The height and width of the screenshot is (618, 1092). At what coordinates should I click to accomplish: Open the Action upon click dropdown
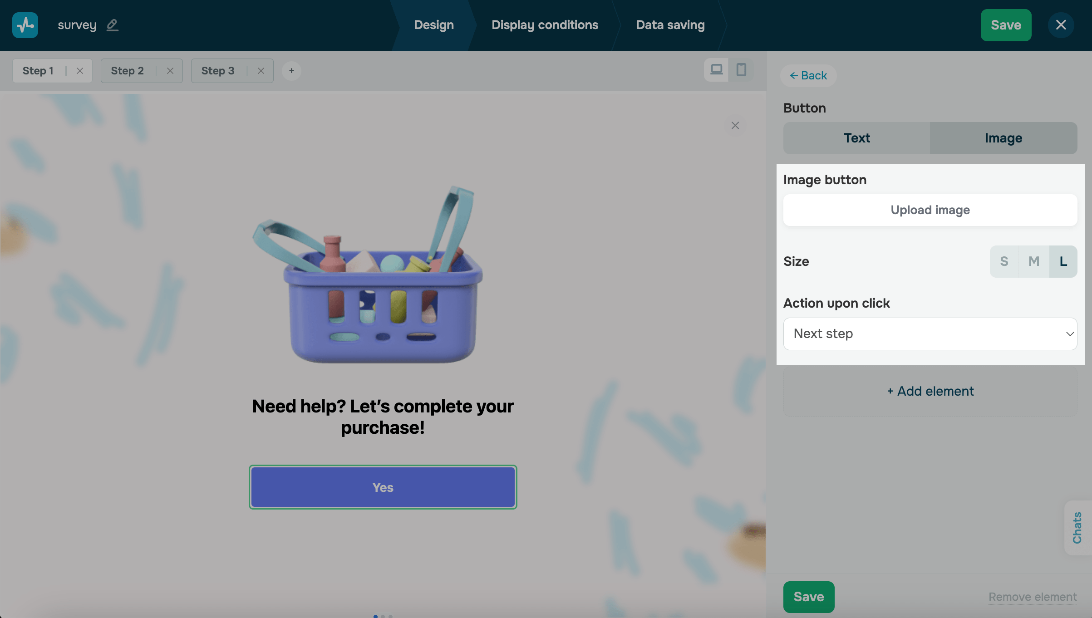tap(930, 334)
